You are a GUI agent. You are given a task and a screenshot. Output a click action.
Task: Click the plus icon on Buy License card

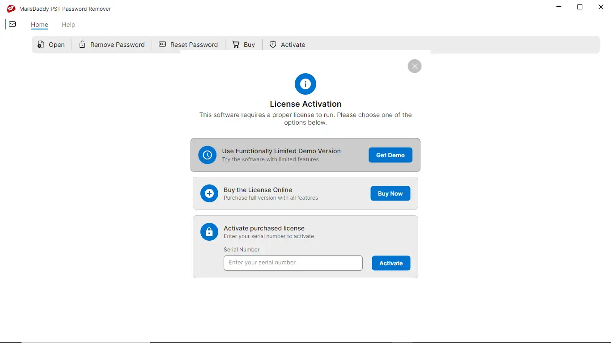pyautogui.click(x=209, y=193)
